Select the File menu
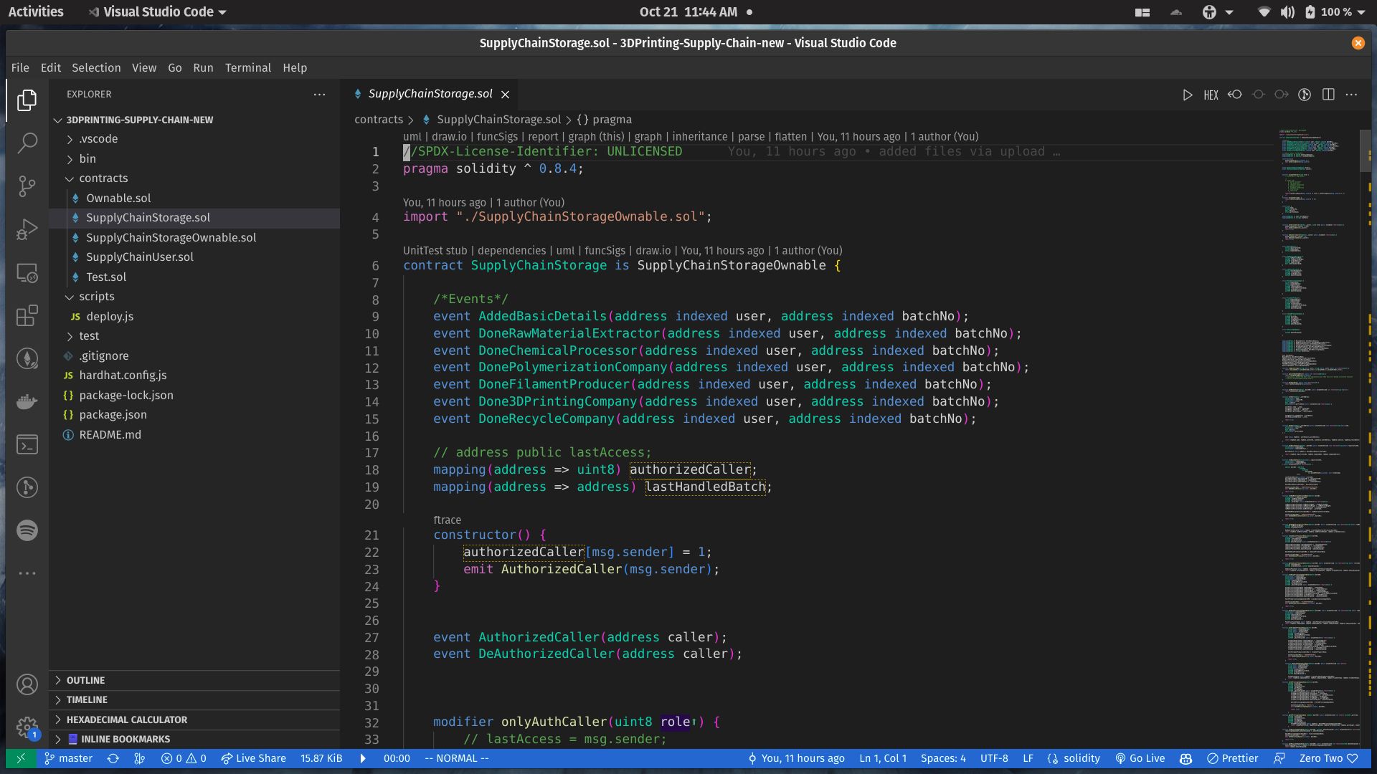1377x774 pixels. (20, 68)
